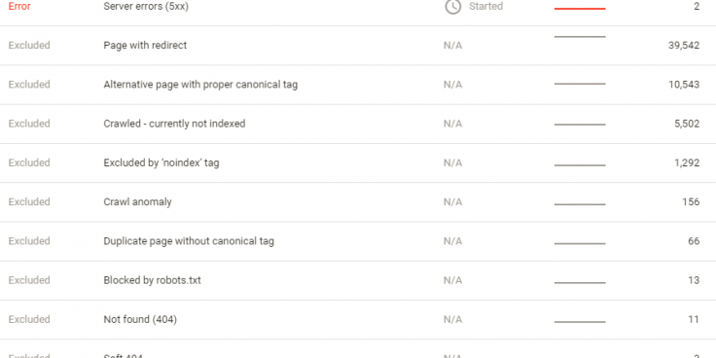The image size is (716, 358).
Task: Click the trend sparkline for Page with redirect
Action: (580, 37)
